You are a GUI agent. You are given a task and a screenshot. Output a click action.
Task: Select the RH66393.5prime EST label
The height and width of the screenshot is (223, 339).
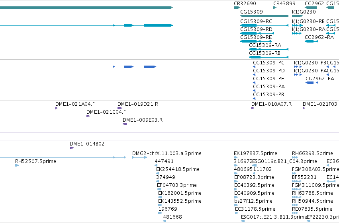point(312,153)
